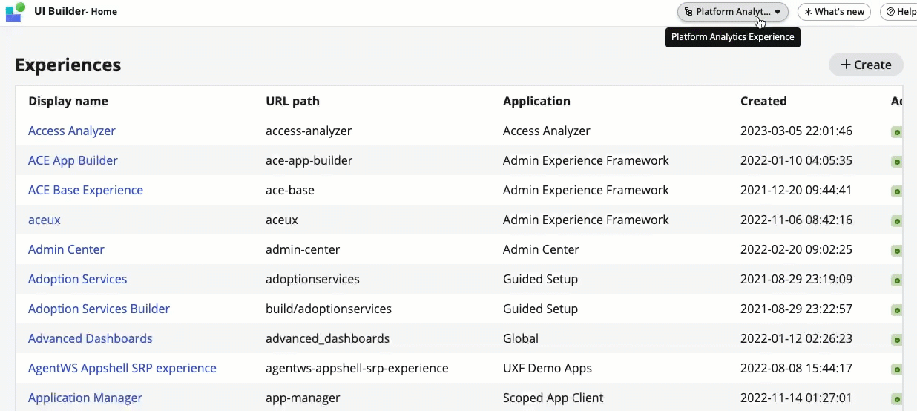Open the What's new button
917x411 pixels.
click(x=835, y=12)
